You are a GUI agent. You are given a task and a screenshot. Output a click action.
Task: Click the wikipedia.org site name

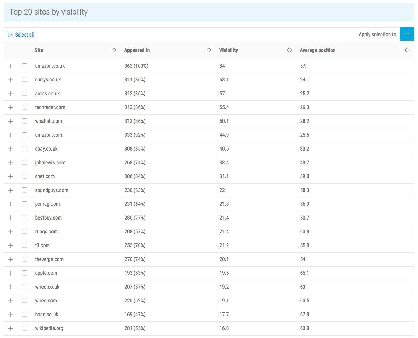[x=49, y=328]
